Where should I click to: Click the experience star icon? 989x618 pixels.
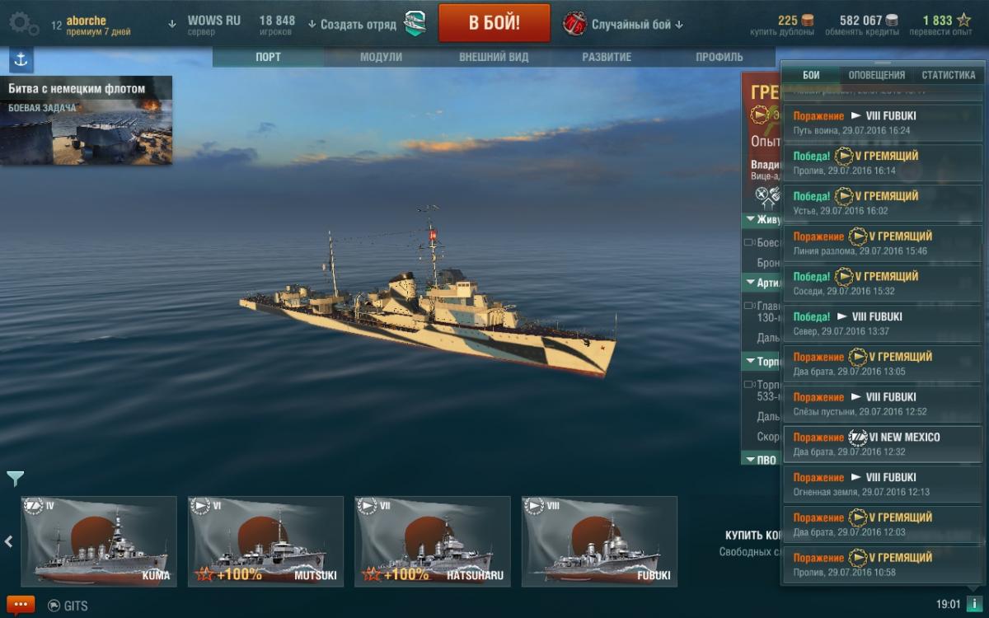click(963, 21)
